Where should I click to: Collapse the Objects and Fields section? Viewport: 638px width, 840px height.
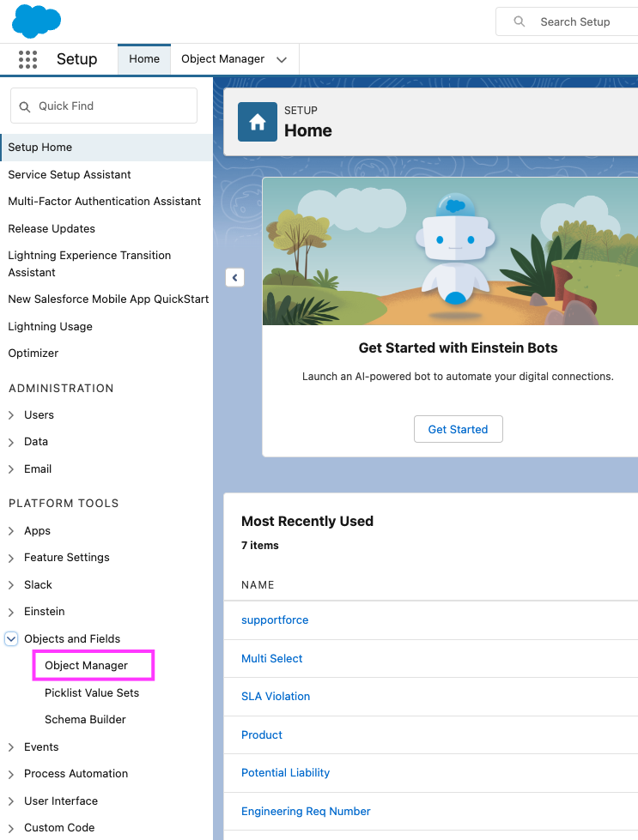point(11,638)
